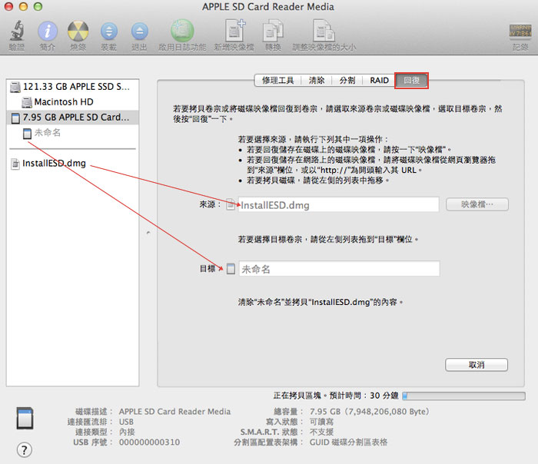Viewport: 538px width, 464px height.
Task: Click the pane splitter handle dot
Action: pyautogui.click(x=148, y=233)
